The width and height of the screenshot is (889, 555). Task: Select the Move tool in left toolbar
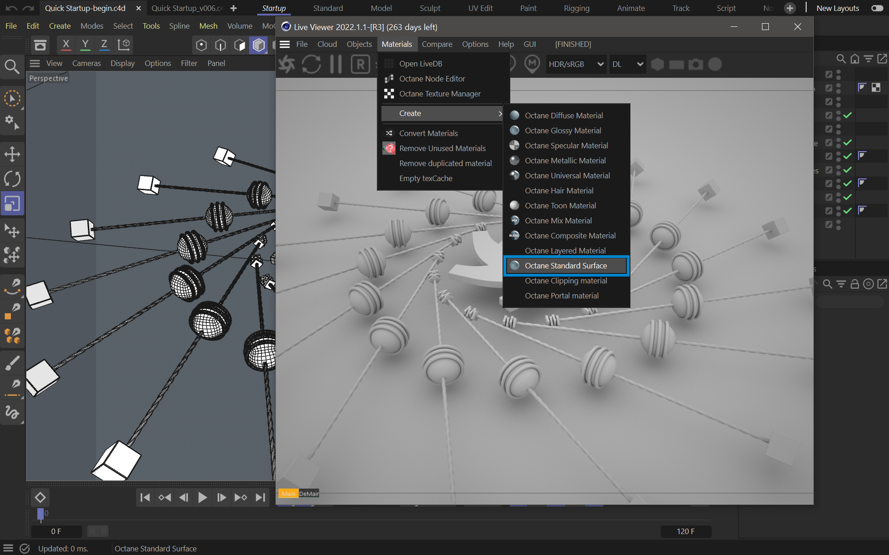point(12,154)
